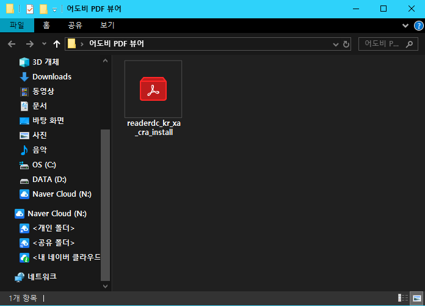Expand the ribbon with chevron
Screen dimensions: 425x306
click(405, 26)
